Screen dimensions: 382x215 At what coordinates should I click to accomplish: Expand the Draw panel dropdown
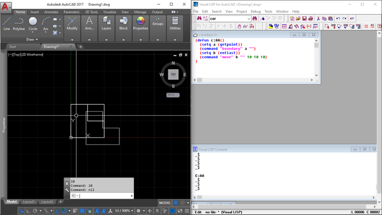[32, 40]
